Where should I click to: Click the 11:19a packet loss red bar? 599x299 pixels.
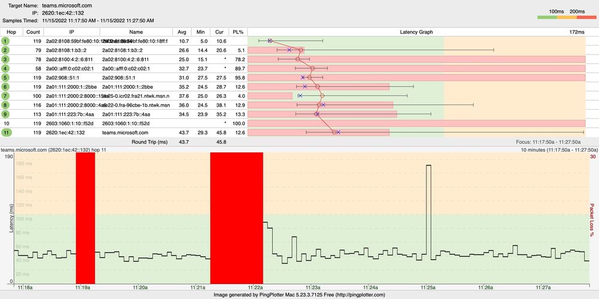tap(85, 218)
